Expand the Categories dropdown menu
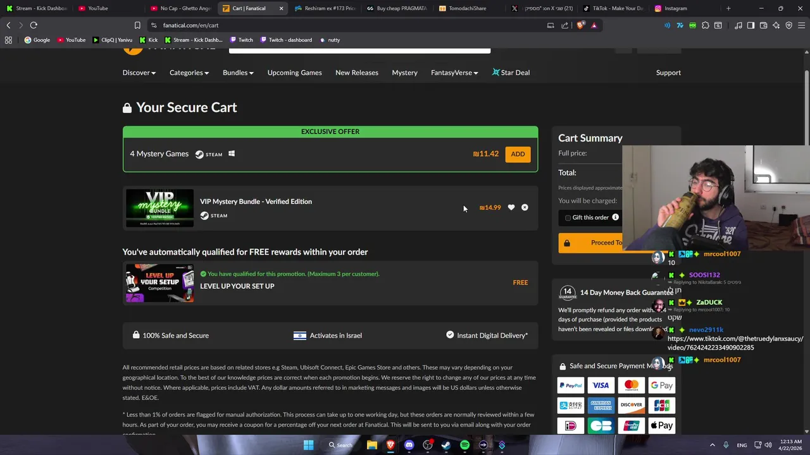Image resolution: width=810 pixels, height=455 pixels. (189, 73)
